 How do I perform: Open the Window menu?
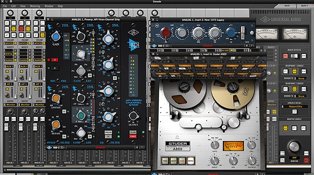coord(49,6)
